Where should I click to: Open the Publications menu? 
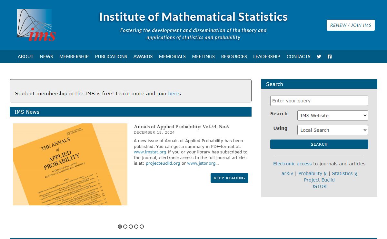111,57
